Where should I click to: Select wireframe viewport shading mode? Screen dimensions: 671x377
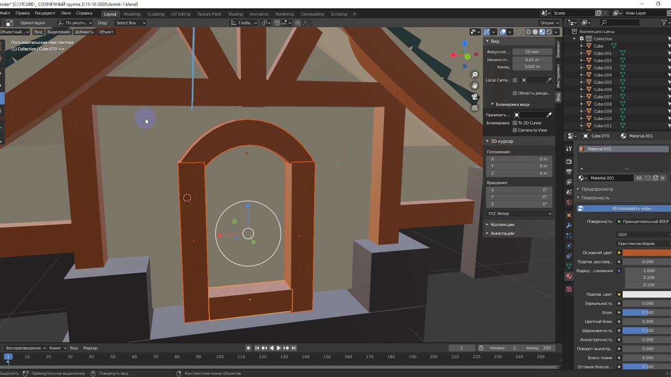coord(527,32)
